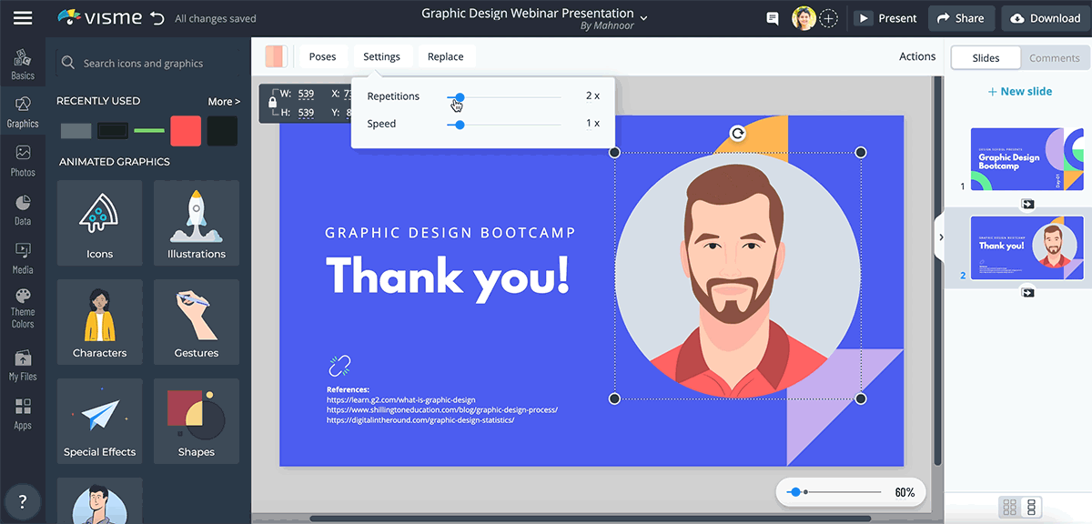Viewport: 1092px width, 524px height.
Task: Click the add collaborator plus icon
Action: click(x=829, y=18)
